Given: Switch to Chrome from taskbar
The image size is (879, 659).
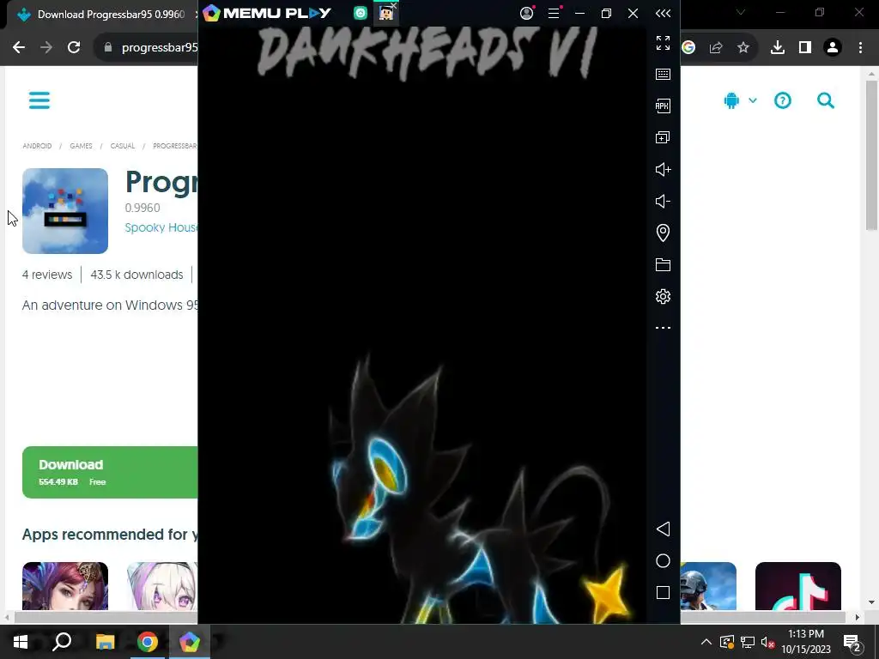Looking at the screenshot, I should coord(148,642).
